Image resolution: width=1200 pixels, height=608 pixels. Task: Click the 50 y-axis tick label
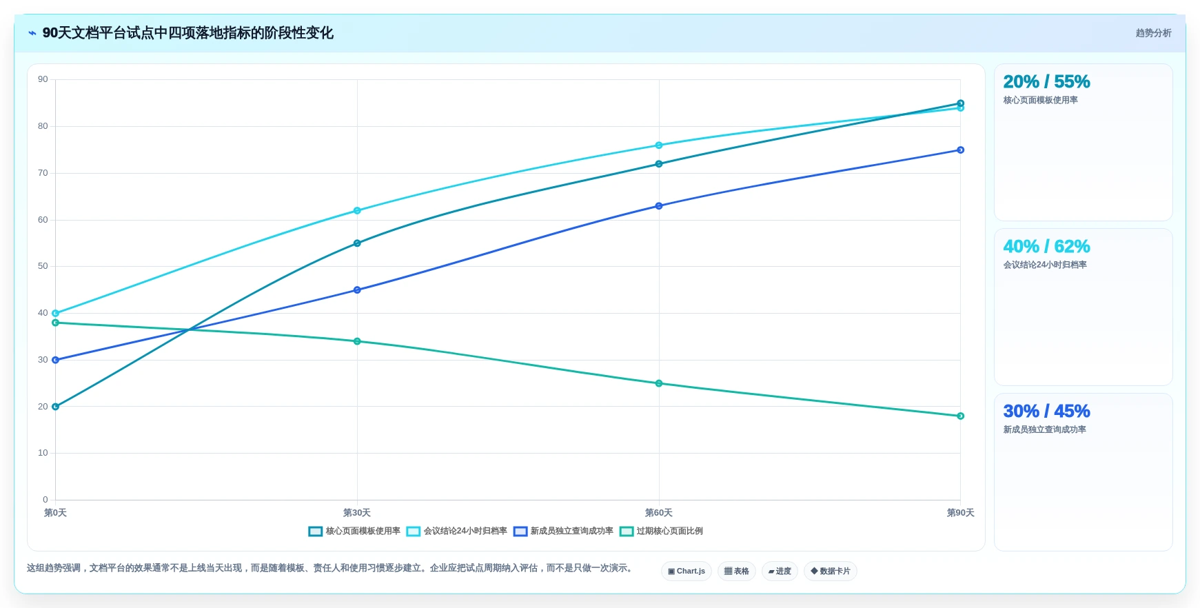point(43,266)
